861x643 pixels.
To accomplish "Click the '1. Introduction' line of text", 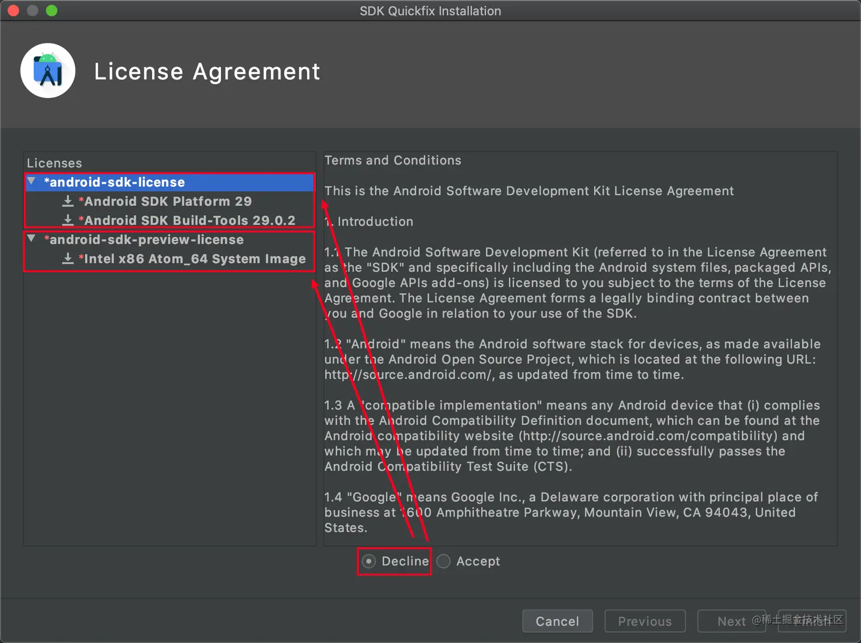I will 369,222.
